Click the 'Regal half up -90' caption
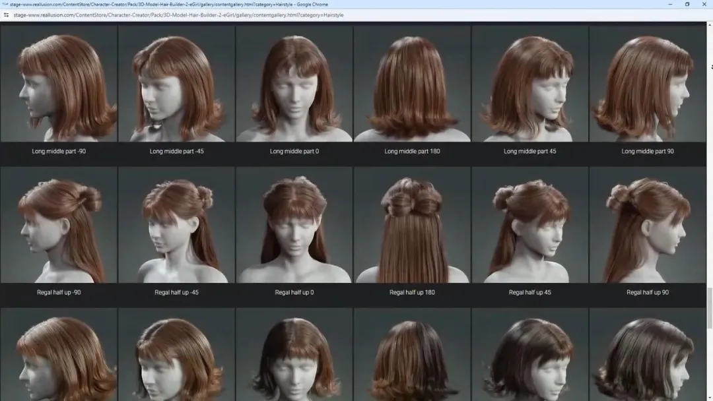The image size is (713, 401). (x=59, y=292)
